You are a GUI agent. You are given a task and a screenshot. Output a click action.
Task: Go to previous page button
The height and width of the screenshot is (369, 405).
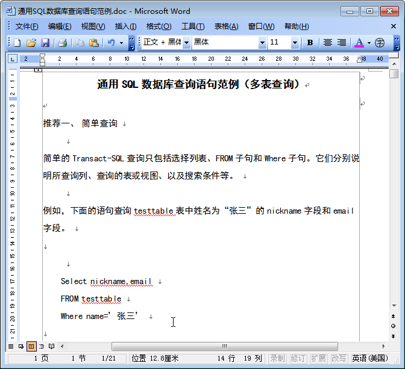[x=394, y=316]
